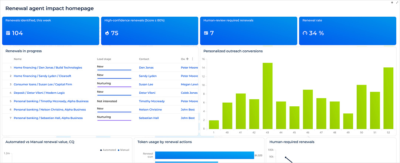Sort by the Lead stage column header

104,59
